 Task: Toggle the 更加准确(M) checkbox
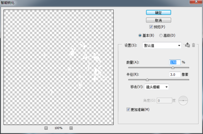coord(128,110)
